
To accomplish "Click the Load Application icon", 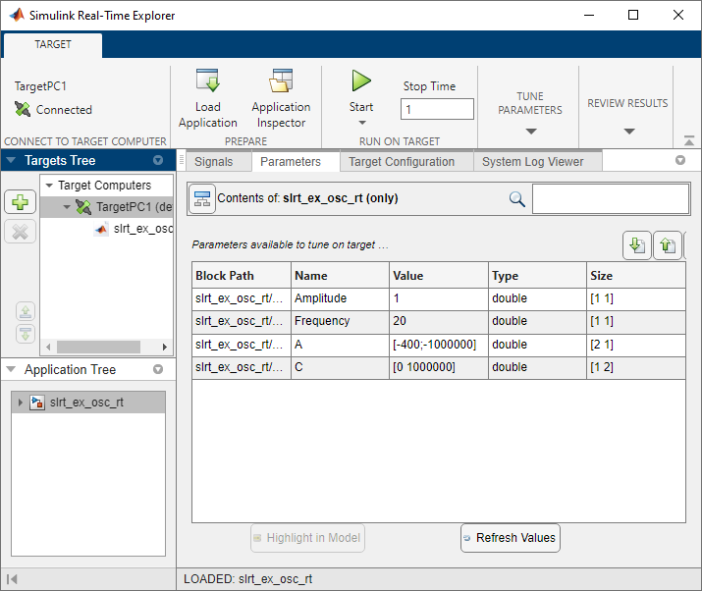I will pos(207,82).
